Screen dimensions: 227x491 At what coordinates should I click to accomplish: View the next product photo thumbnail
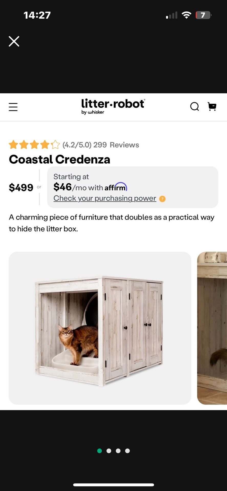pyautogui.click(x=212, y=328)
